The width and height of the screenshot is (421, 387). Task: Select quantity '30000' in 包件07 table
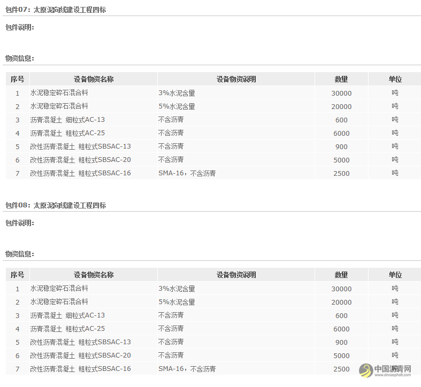click(x=341, y=94)
